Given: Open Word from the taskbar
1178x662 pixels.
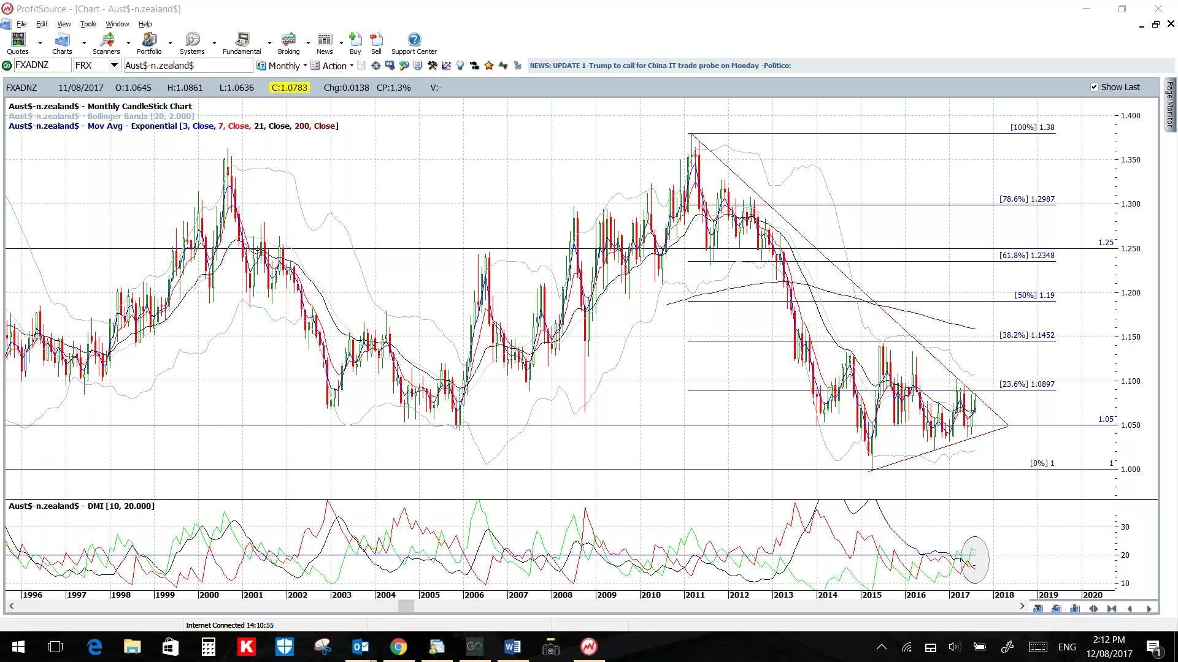Looking at the screenshot, I should click(x=512, y=647).
